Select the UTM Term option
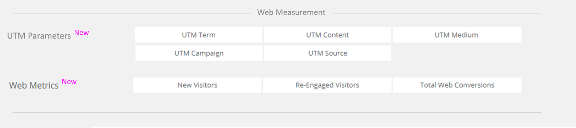 [198, 35]
